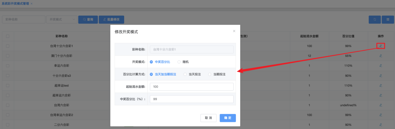The width and height of the screenshot is (395, 129).
Task: Switch to the 系统彩开奖模式管理 tab
Action: [x=15, y=3]
